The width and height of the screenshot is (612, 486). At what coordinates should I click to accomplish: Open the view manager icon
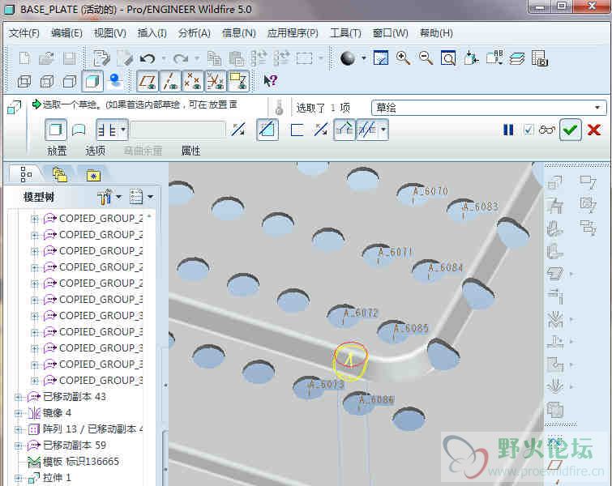coord(540,58)
